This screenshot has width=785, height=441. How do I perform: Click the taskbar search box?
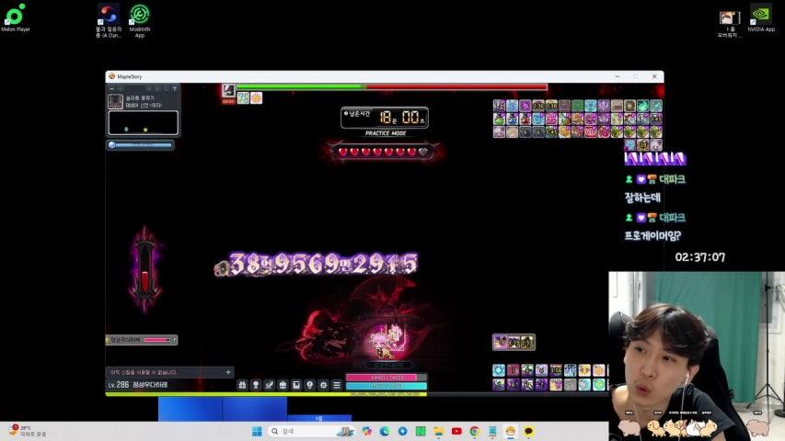click(313, 431)
